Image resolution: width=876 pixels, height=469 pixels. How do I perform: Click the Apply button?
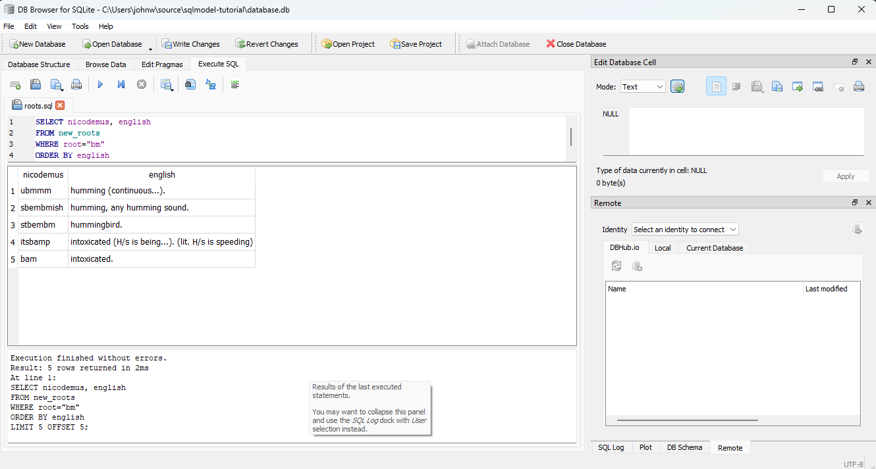[846, 176]
